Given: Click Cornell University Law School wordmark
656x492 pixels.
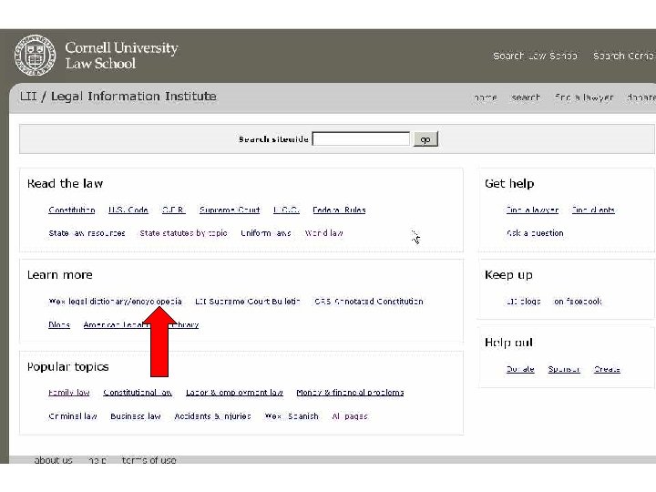Looking at the screenshot, I should click(121, 56).
